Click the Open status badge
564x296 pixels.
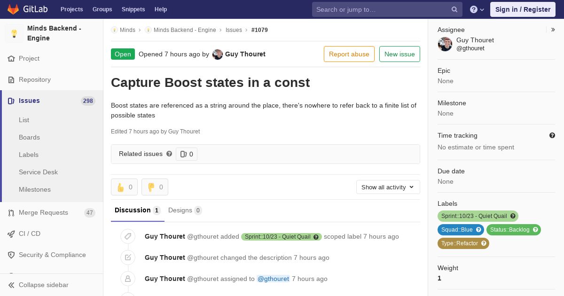click(123, 54)
